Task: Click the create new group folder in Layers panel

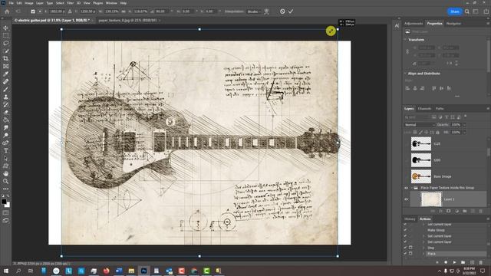Action: point(465,212)
